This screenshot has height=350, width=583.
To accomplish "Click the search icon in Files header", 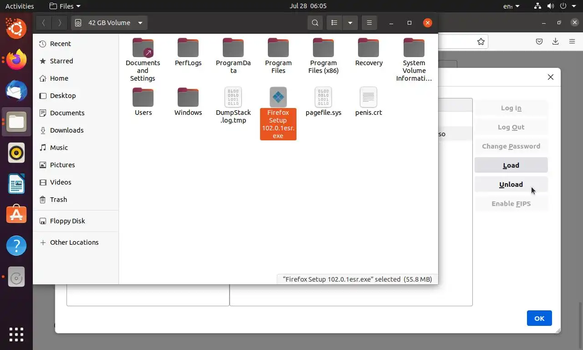I will (315, 23).
